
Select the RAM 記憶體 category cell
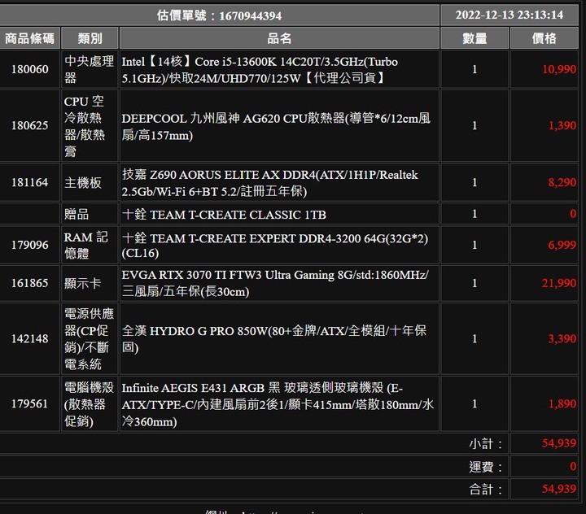click(90, 245)
